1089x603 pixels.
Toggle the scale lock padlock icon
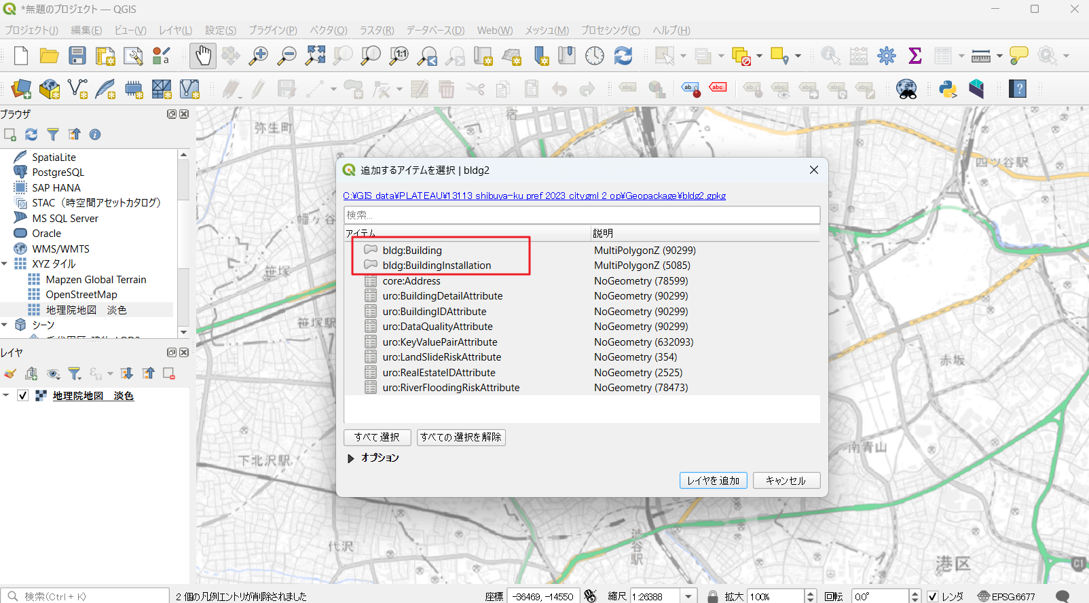point(712,596)
